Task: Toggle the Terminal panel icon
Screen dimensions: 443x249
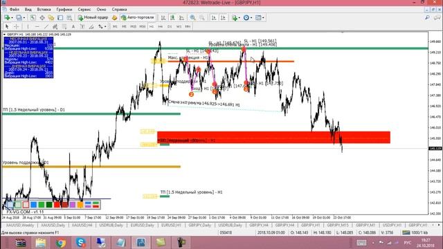Action: pyautogui.click(x=60, y=18)
